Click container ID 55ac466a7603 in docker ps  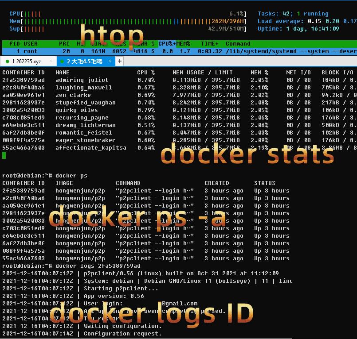(24, 258)
